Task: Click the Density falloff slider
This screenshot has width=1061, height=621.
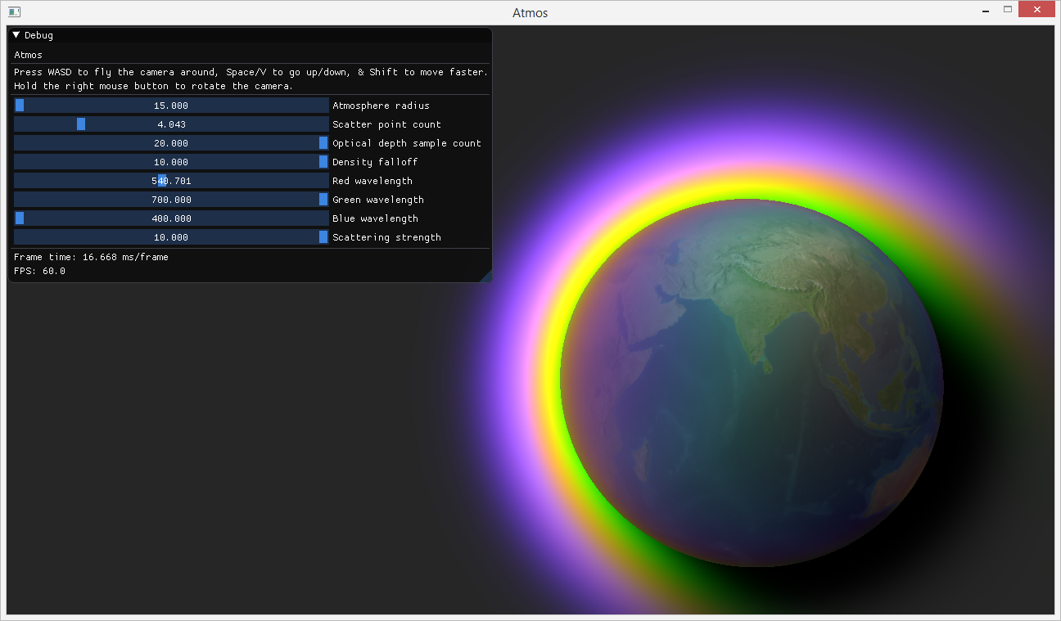Action: point(171,162)
